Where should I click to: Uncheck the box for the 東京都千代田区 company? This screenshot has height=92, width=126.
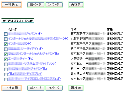6,44
